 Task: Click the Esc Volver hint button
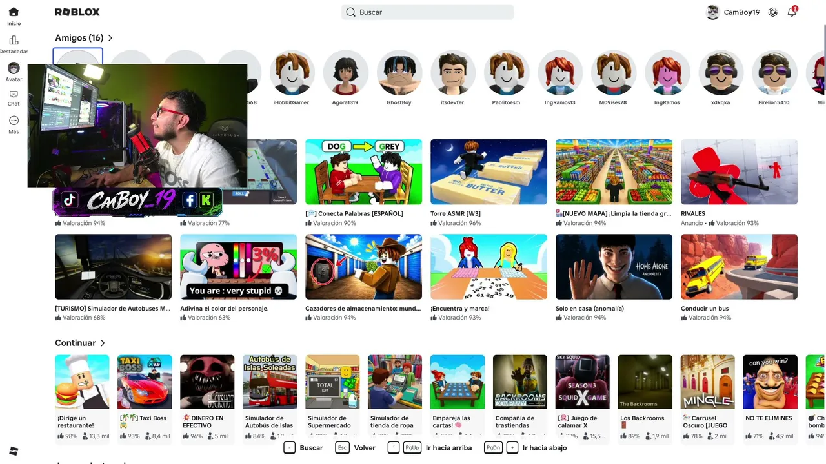click(356, 448)
